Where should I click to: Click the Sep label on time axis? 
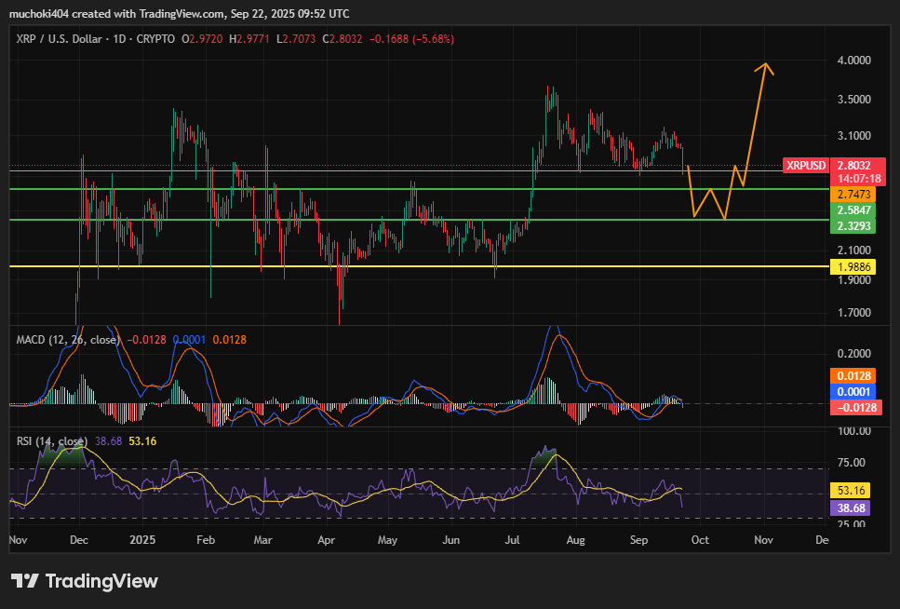coord(638,540)
